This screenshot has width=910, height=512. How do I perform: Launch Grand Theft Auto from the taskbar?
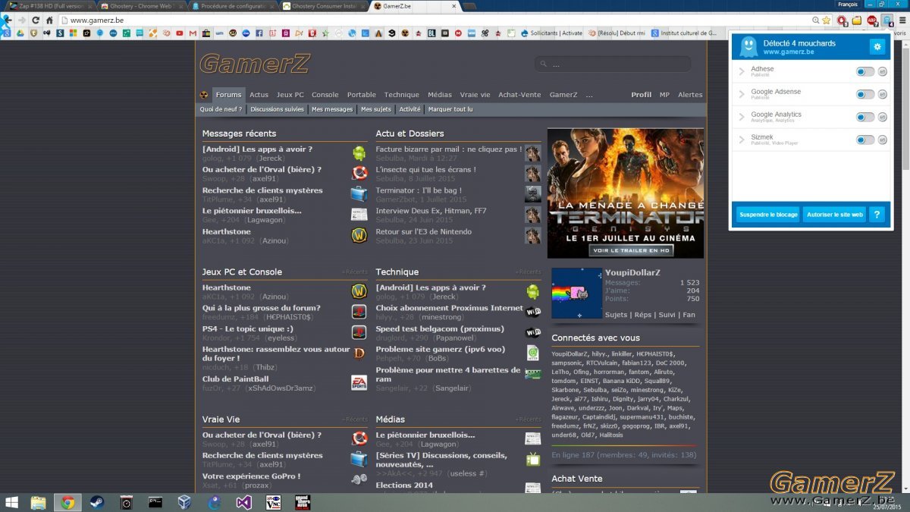(303, 502)
